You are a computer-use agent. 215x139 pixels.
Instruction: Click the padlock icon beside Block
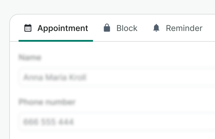[107, 28]
